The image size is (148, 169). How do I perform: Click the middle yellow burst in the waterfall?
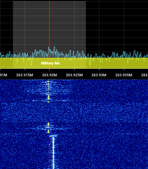[49, 128]
